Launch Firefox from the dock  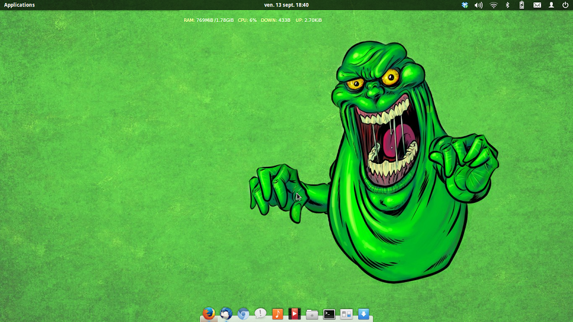coord(209,314)
